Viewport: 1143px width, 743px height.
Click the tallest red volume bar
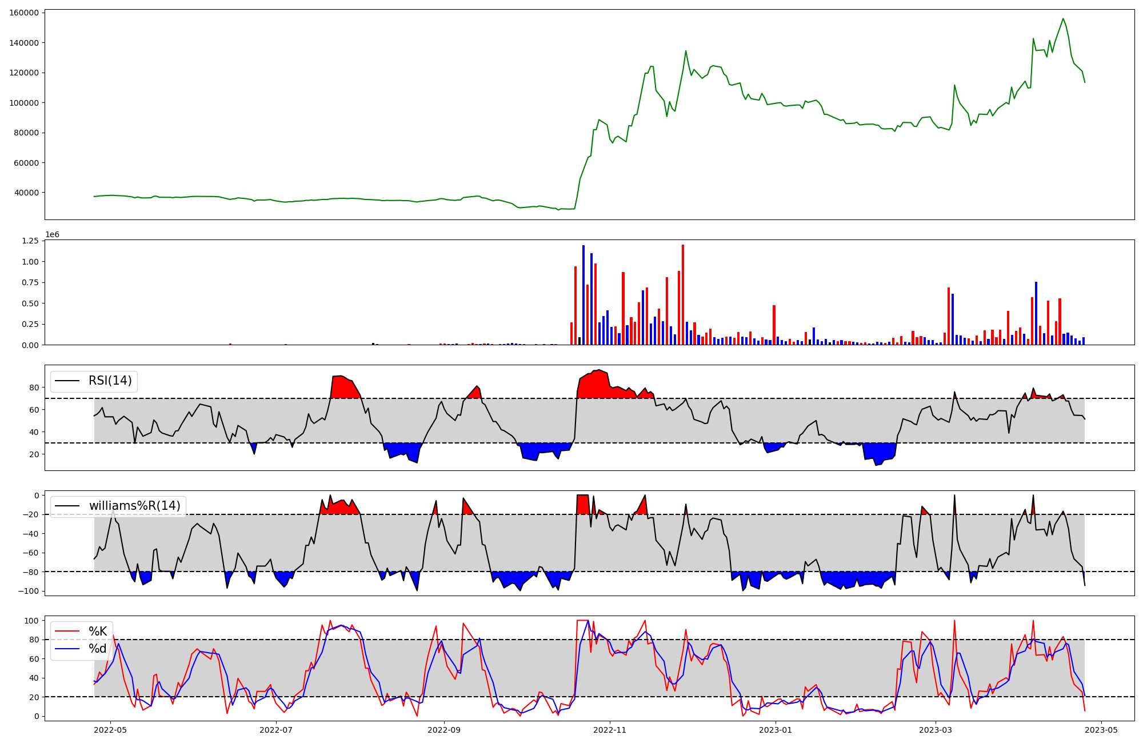coord(683,294)
